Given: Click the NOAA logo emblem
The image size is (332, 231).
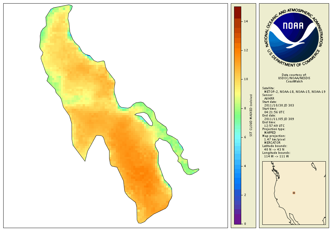Looking at the screenshot, I should [x=294, y=38].
